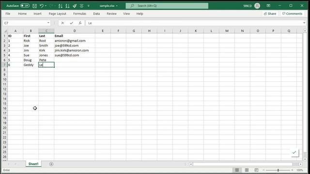Click the clear formatting brush icon
The image size is (310, 174).
point(75,6)
